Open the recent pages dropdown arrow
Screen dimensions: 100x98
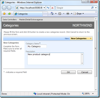(13, 8)
